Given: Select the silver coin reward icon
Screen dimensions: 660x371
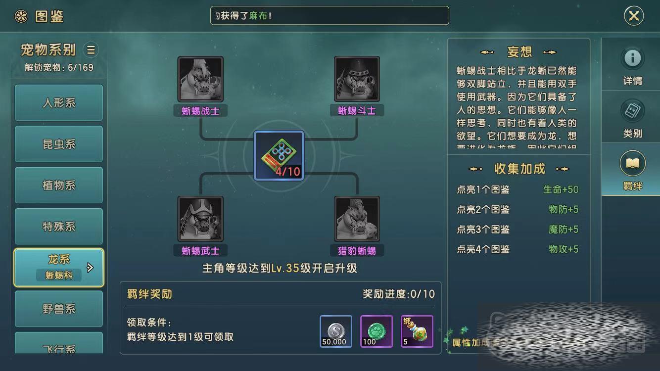Looking at the screenshot, I should coord(336,331).
